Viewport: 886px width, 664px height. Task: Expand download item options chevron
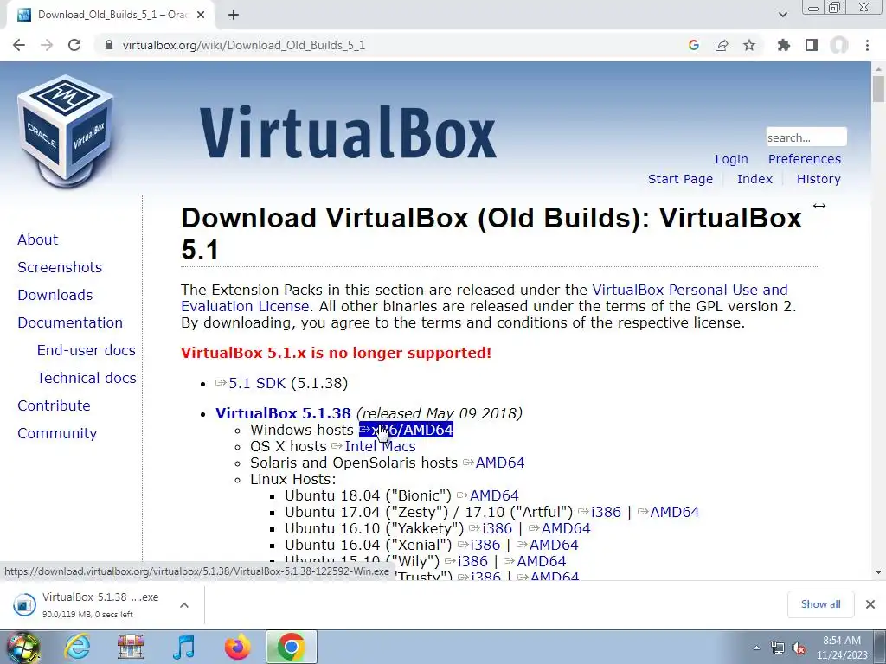click(x=183, y=604)
